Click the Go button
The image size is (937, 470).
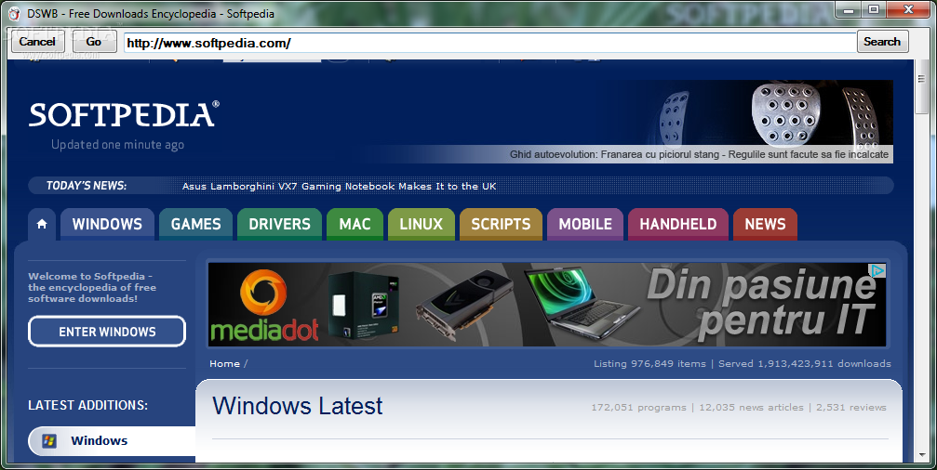click(94, 42)
